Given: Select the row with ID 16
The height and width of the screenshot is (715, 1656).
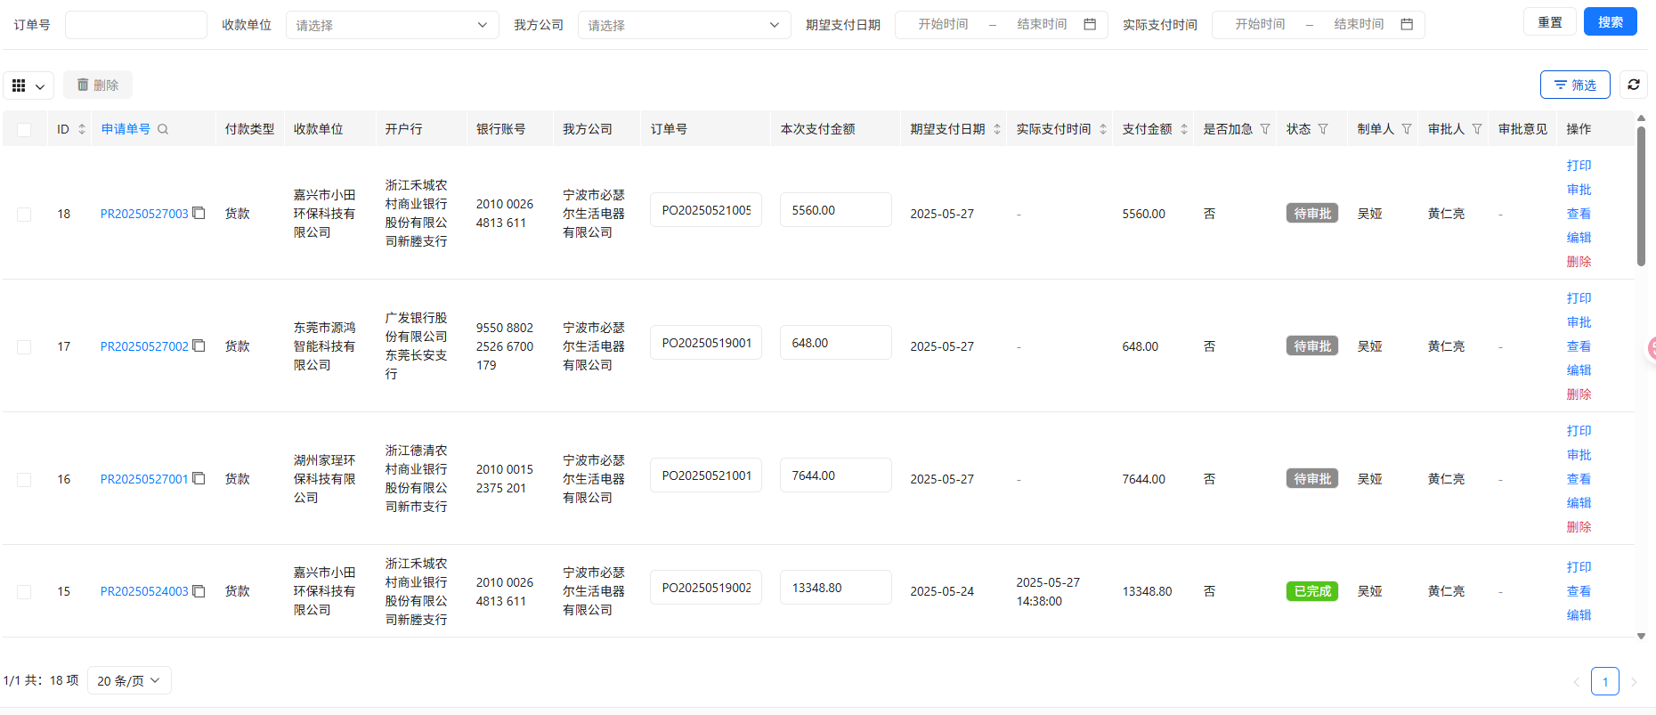Looking at the screenshot, I should click(24, 480).
